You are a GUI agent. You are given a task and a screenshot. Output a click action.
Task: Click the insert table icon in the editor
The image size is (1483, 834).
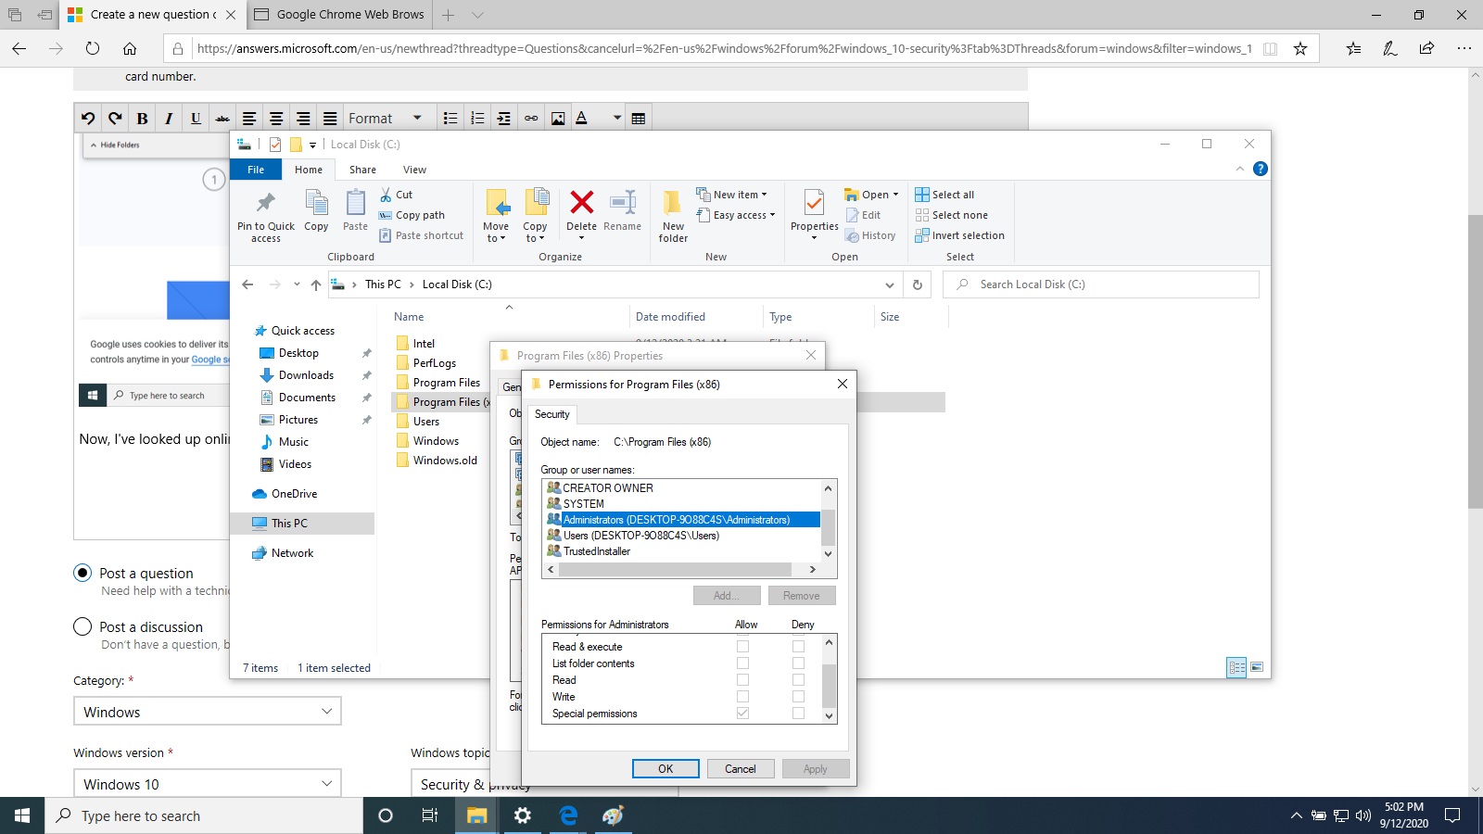(x=639, y=118)
